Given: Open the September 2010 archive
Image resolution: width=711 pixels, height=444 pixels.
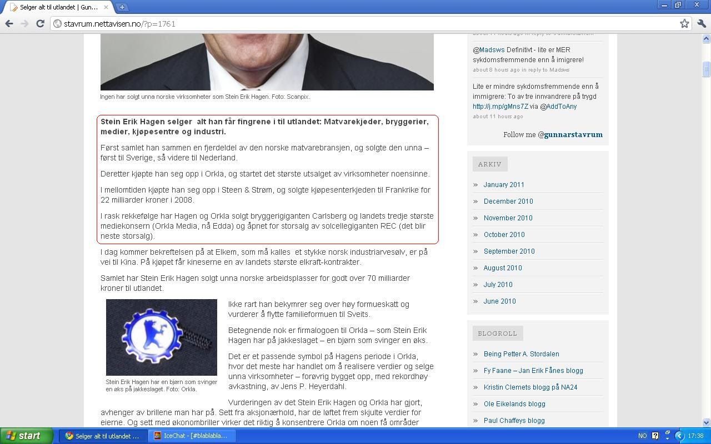Looking at the screenshot, I should [x=509, y=251].
